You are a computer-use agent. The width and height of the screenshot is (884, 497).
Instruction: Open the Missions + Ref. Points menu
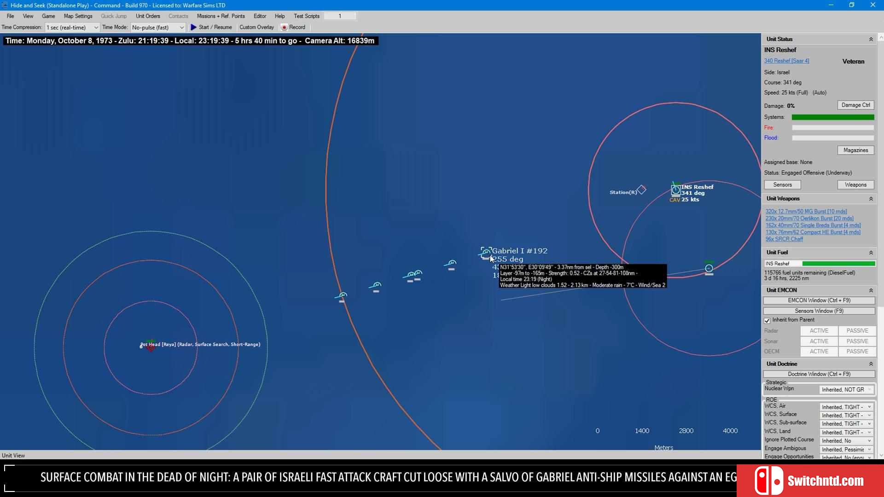point(221,16)
